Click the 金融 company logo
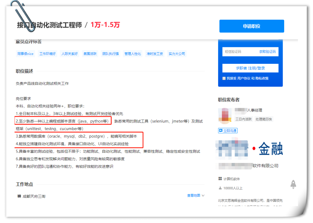The image size is (313, 223). tap(249, 149)
